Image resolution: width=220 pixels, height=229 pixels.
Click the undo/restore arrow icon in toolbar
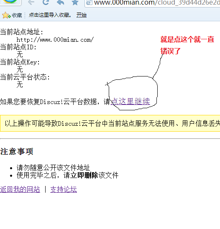(x=60, y=2)
